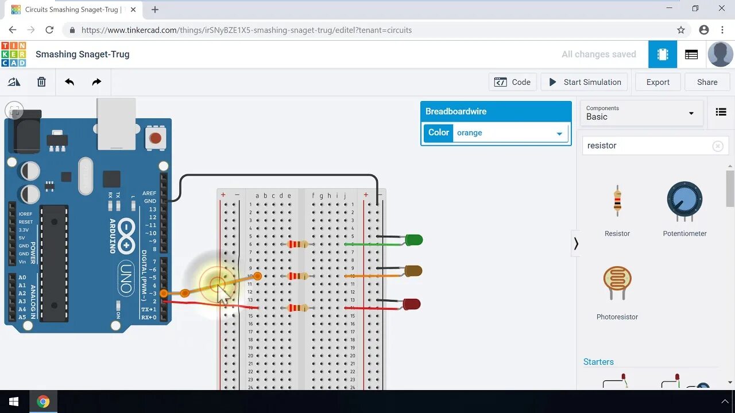The height and width of the screenshot is (413, 735).
Task: Switch to circuit view icon
Action: (x=663, y=54)
